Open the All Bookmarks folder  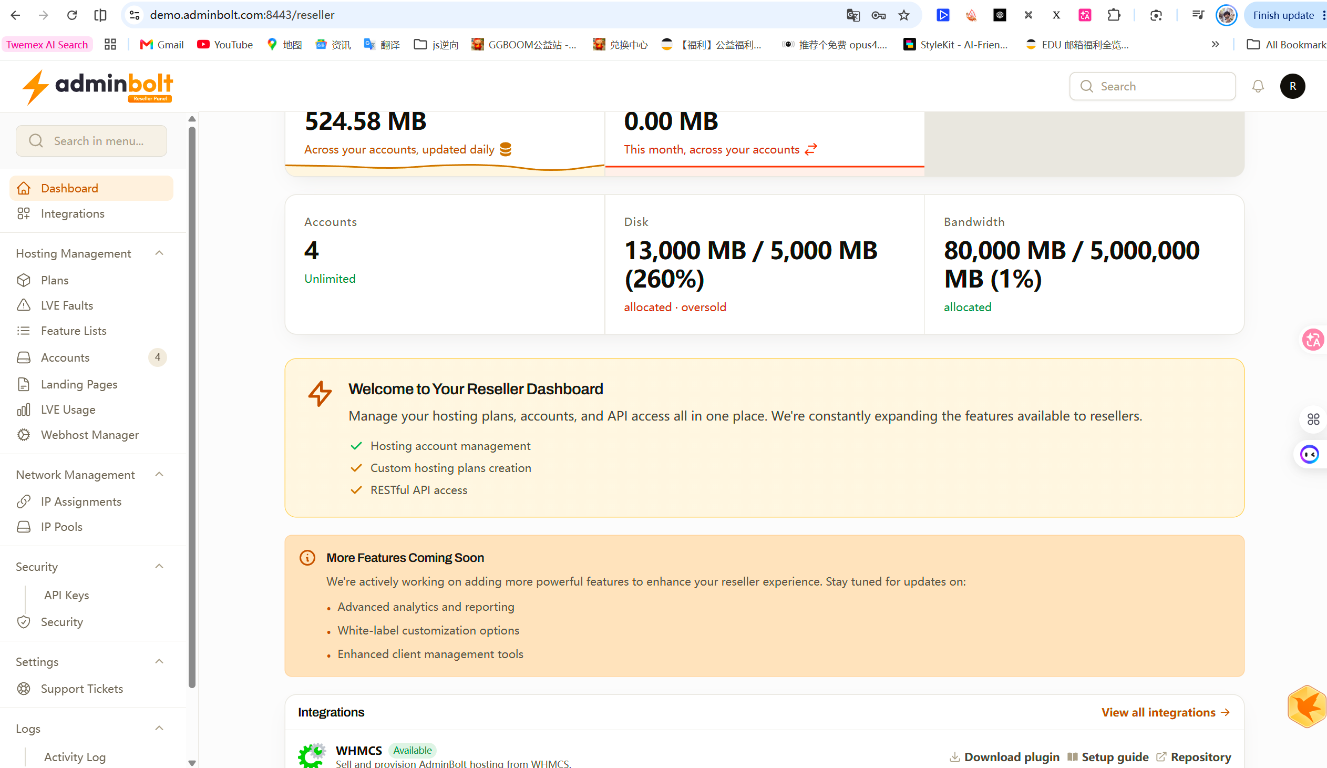(x=1286, y=44)
